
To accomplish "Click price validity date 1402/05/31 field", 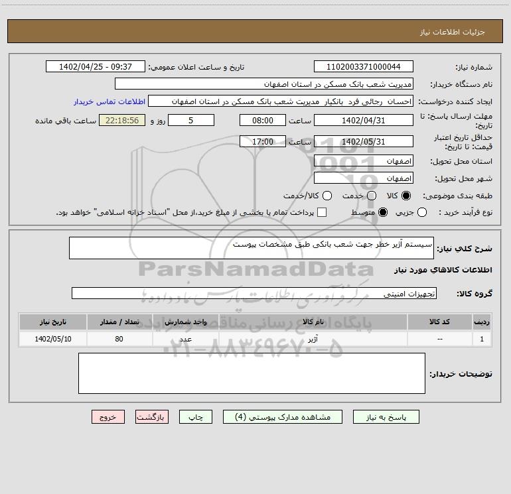I will pos(364,141).
